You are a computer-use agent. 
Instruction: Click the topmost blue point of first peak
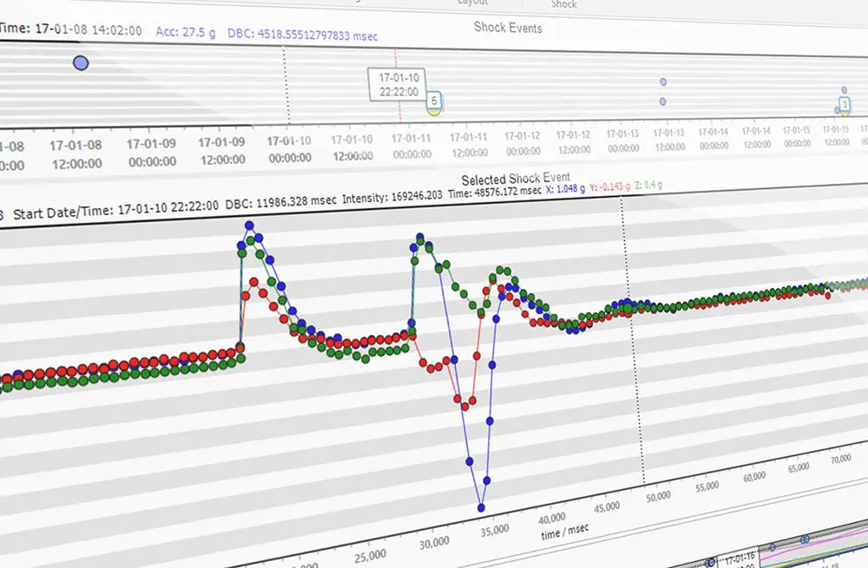click(249, 225)
